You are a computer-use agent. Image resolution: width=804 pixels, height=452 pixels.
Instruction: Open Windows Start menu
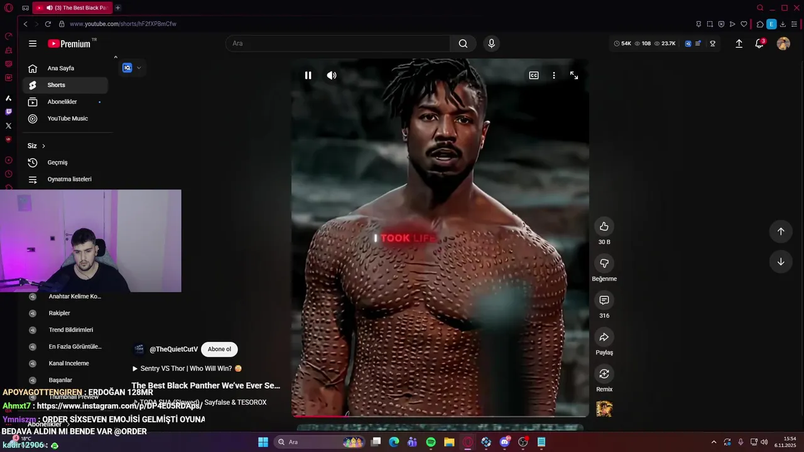263,442
